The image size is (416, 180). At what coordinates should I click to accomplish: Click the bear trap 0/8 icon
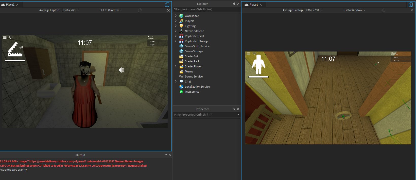15,49
